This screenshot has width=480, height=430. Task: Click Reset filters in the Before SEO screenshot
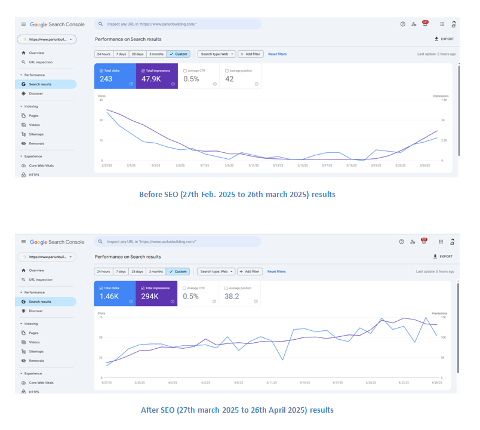(x=277, y=54)
